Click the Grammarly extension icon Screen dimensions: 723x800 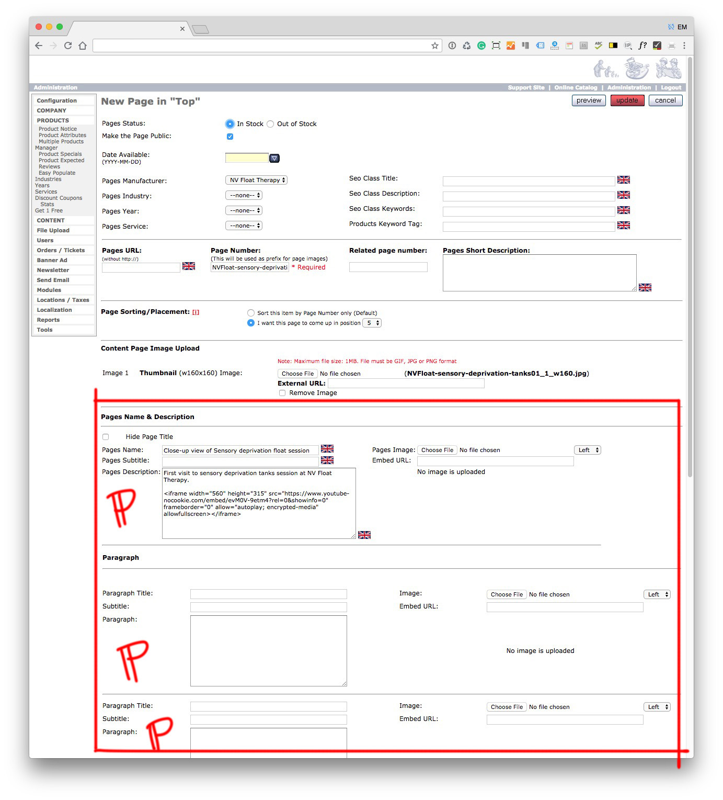click(481, 46)
